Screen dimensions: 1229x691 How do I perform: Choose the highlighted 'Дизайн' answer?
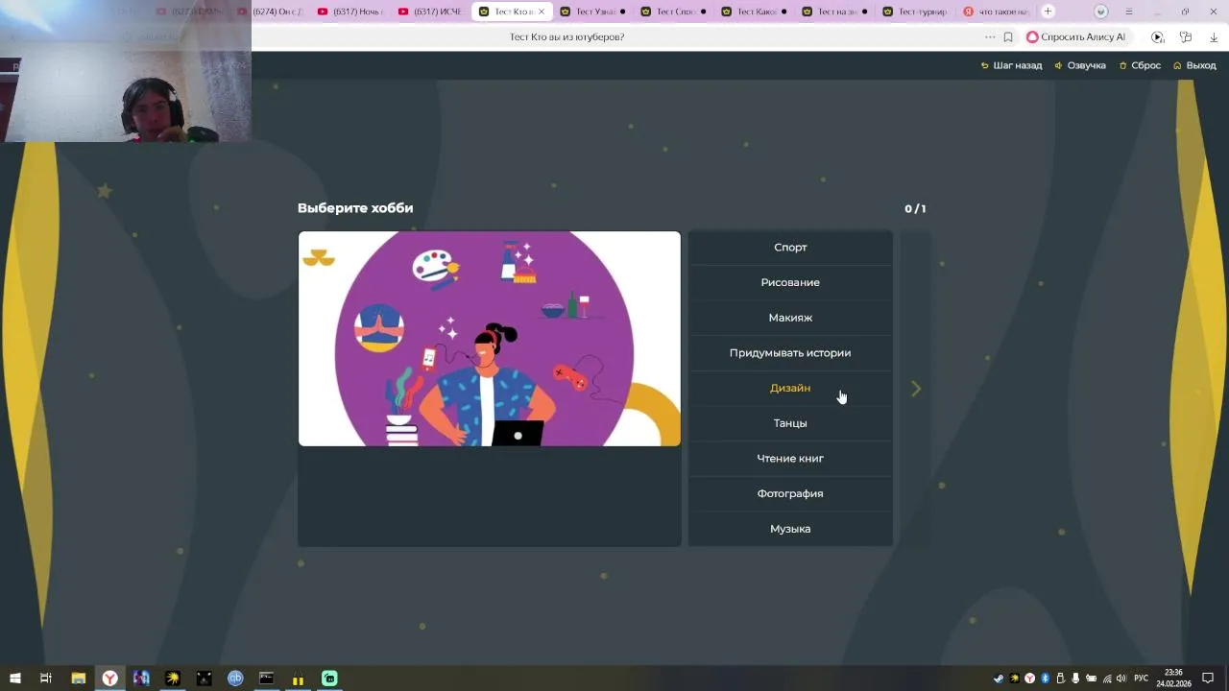(x=790, y=388)
